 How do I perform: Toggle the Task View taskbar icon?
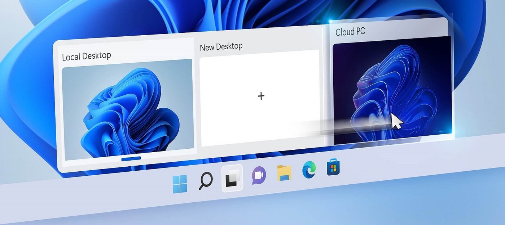(232, 179)
